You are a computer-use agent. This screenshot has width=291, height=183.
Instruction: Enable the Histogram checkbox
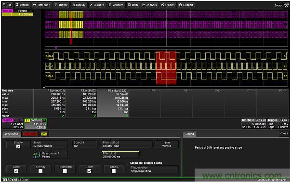point(65,171)
